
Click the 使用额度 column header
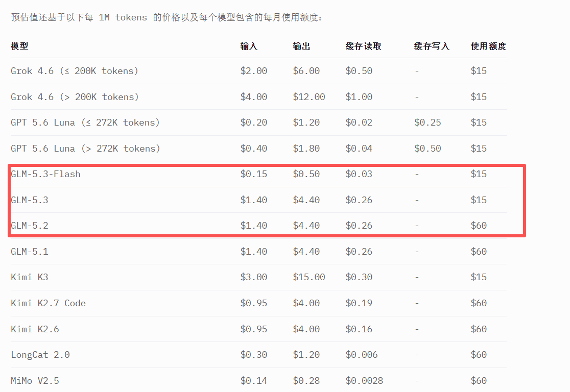coord(488,46)
